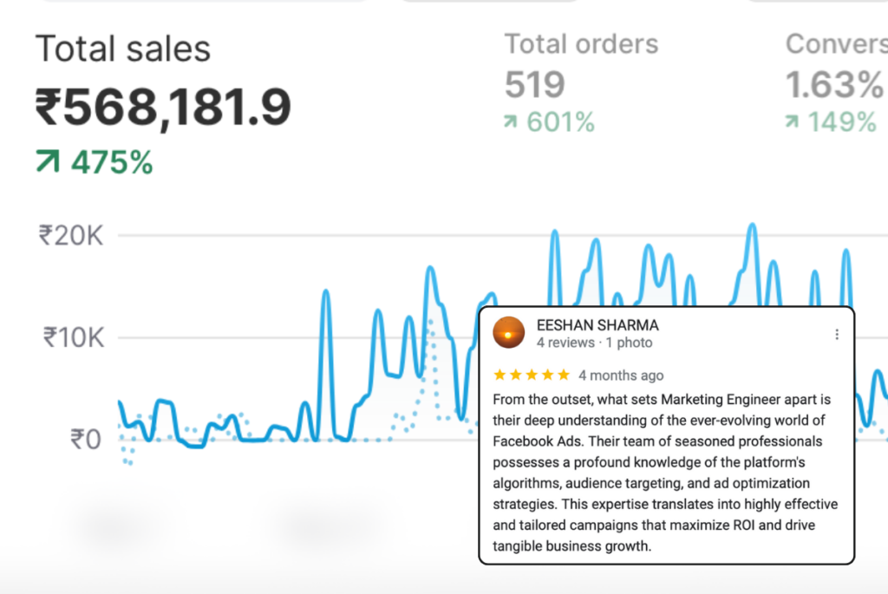Click the arrow icon next to 601%
888x594 pixels.
coord(513,123)
